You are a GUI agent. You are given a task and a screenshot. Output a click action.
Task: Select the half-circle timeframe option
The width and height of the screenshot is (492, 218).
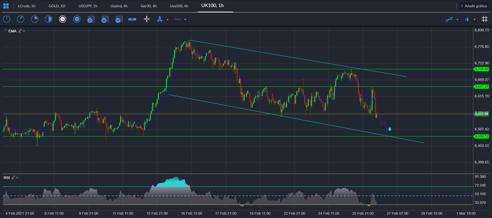(48, 19)
